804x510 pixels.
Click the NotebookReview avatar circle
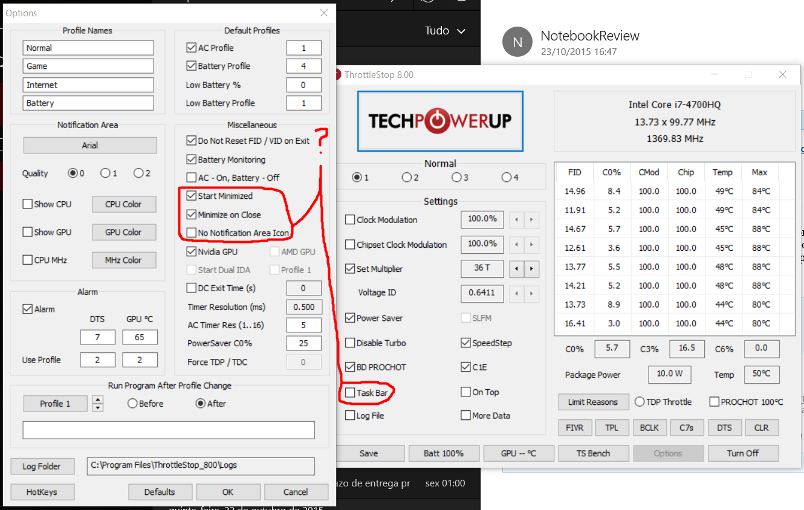point(517,42)
